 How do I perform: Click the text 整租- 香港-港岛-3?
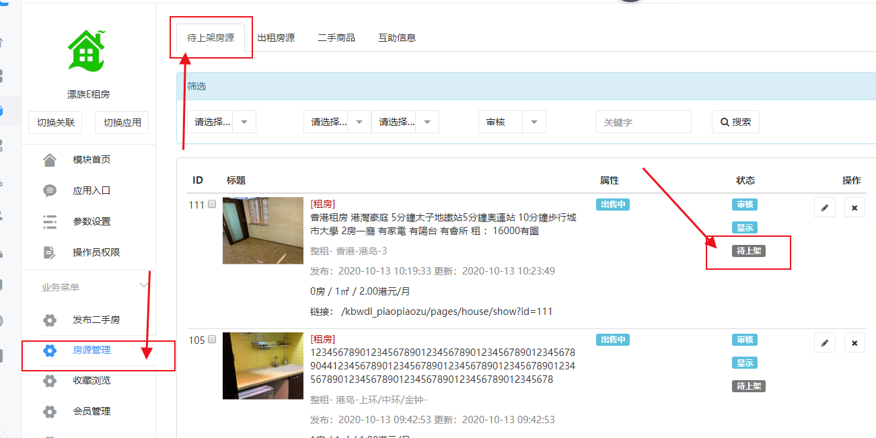click(349, 251)
